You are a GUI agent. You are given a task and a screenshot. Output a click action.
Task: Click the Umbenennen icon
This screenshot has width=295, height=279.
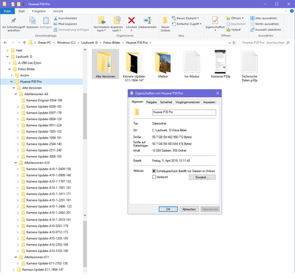tap(147, 20)
